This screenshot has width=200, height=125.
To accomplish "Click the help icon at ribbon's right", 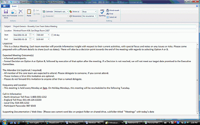I will [x=197, y=6].
